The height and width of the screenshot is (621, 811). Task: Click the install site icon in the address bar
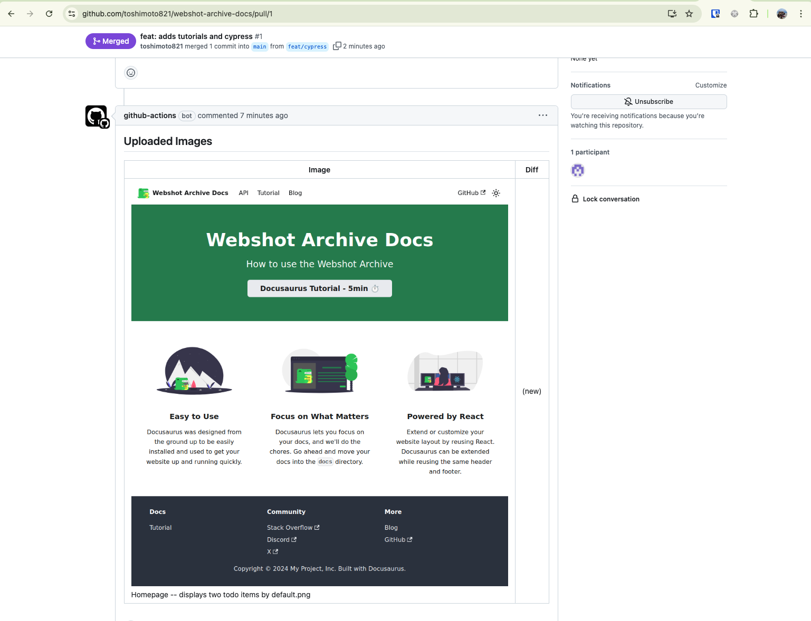point(672,14)
